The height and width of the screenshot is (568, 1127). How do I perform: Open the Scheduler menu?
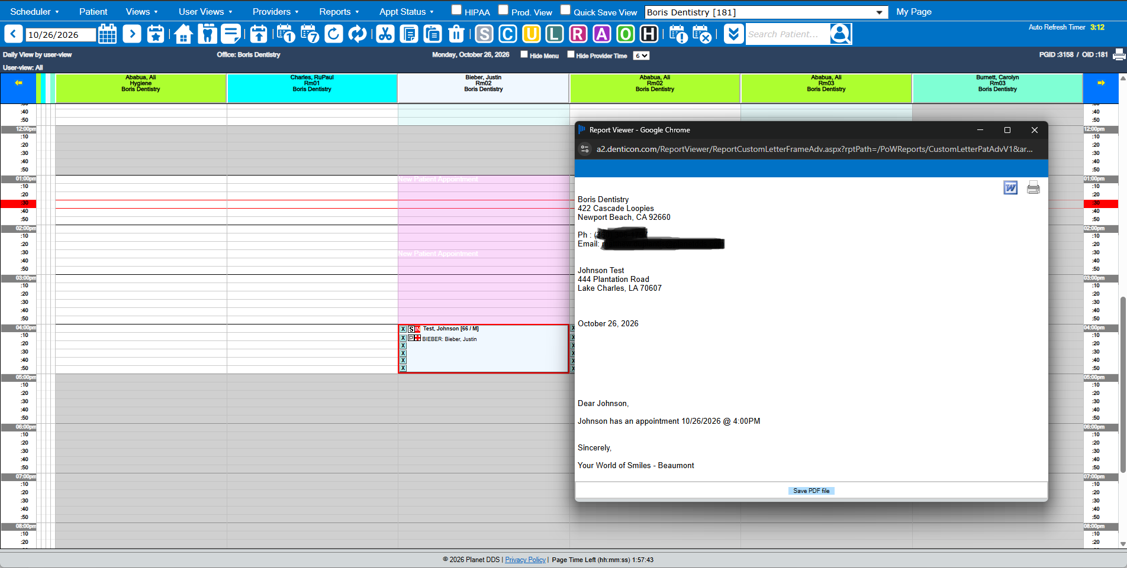point(34,12)
